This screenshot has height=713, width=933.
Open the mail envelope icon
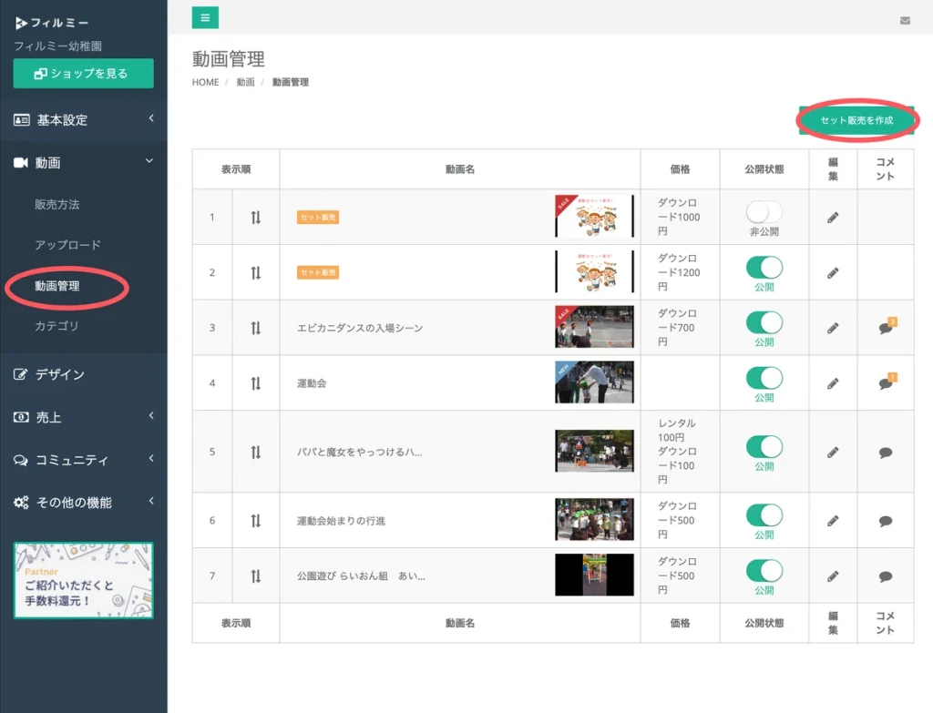click(x=905, y=20)
